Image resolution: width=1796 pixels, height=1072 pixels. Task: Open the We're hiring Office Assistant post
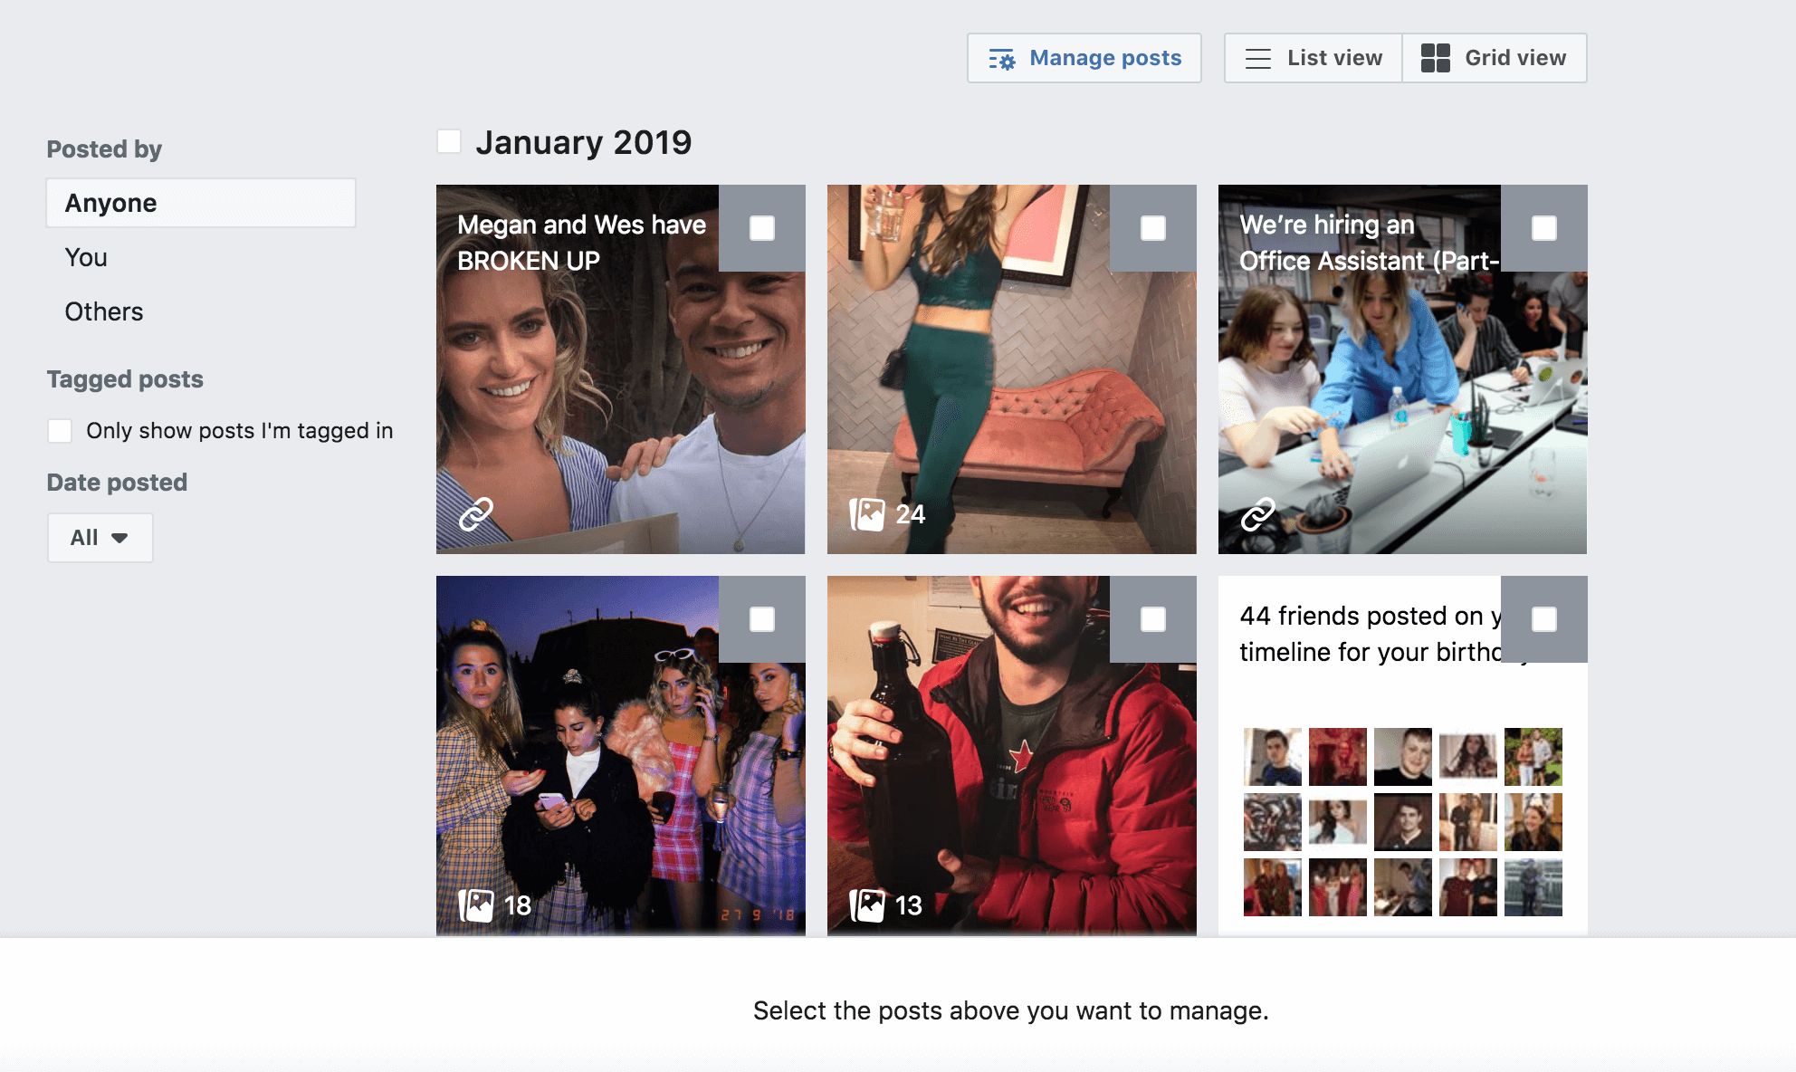pos(1402,369)
